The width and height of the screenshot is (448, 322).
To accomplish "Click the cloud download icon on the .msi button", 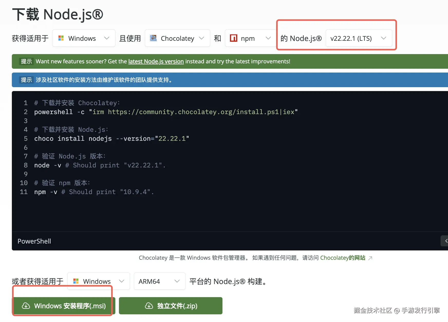I will point(26,306).
